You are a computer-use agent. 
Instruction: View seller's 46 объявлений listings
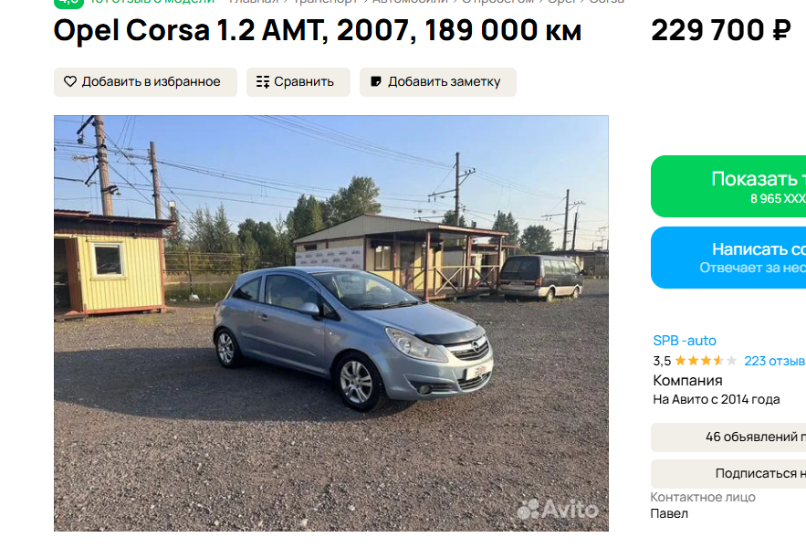tap(728, 437)
